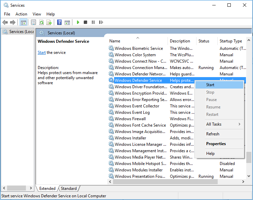Click gear icon of Windows Font Cache Service
The image size is (253, 200).
point(111,125)
